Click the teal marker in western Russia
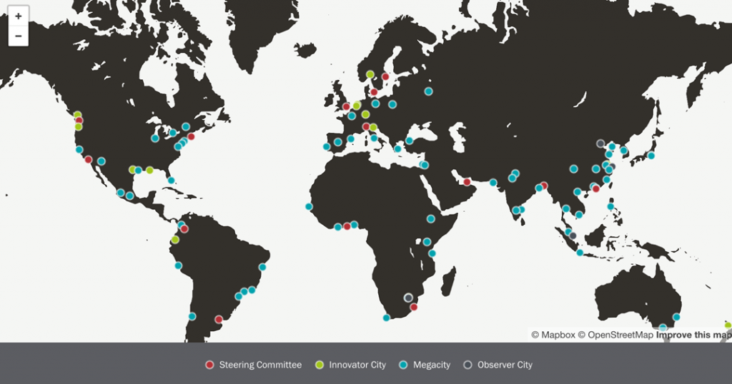 pyautogui.click(x=429, y=91)
